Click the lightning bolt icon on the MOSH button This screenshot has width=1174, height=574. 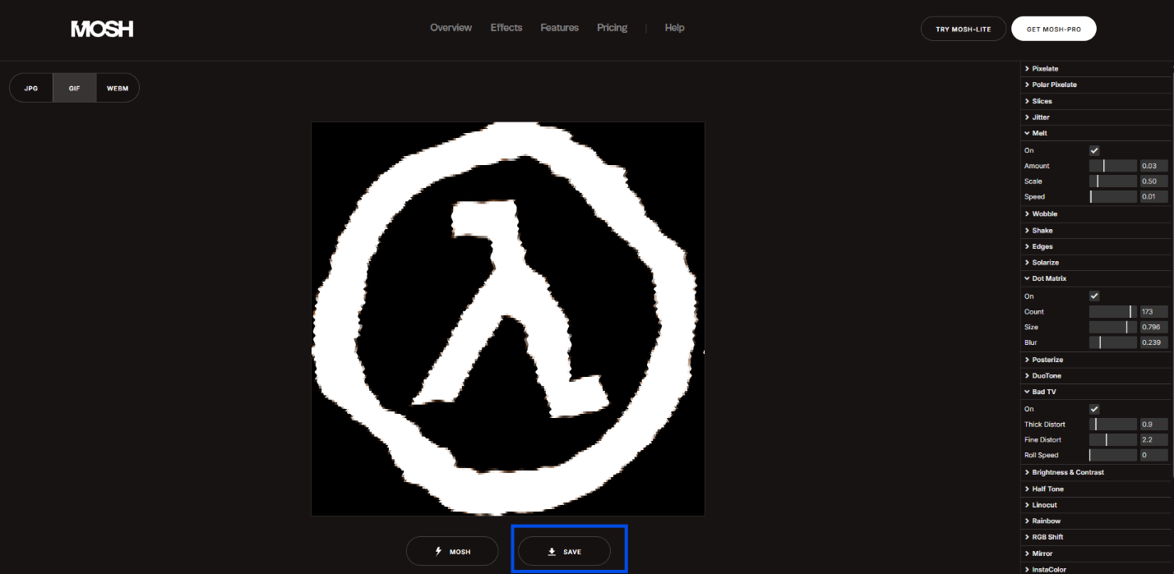point(438,551)
